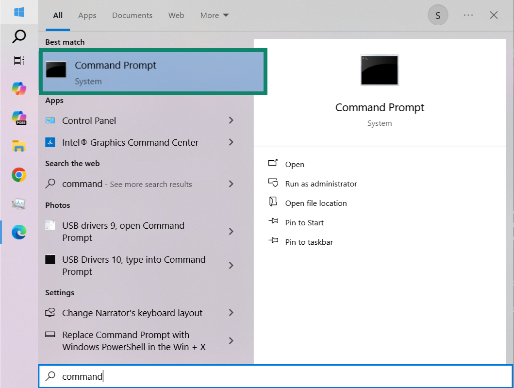Viewport: 514px width, 388px height.
Task: Open Command Prompt's file location
Action: [x=315, y=203]
